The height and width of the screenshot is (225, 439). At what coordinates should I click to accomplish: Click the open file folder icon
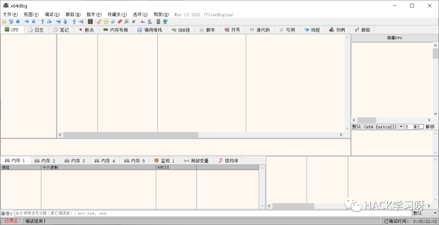tap(4, 21)
